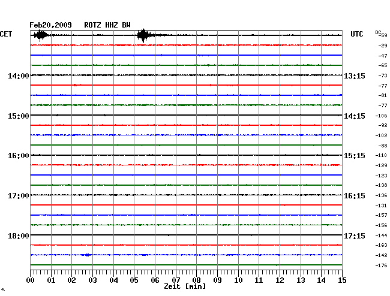Click the 14:15 UTC time label
The image size is (390, 296).
point(355,116)
